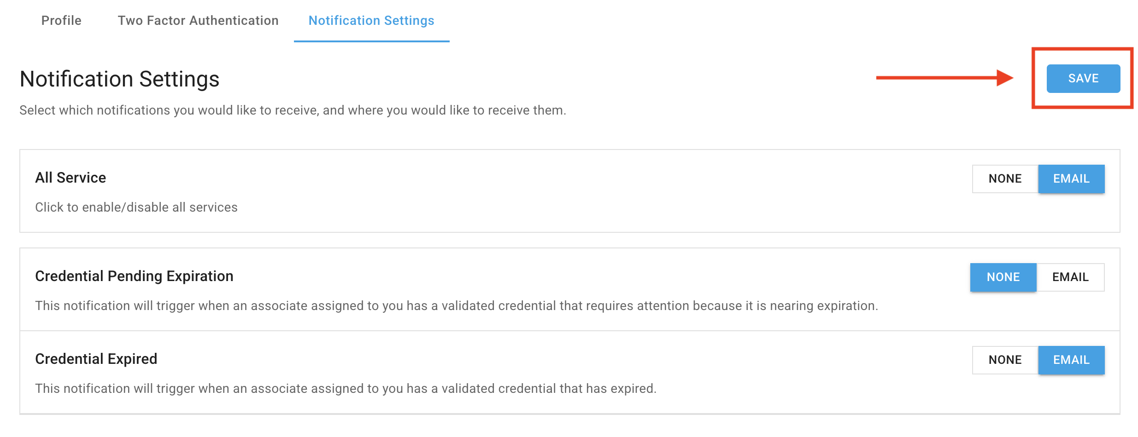
Task: Keep Credential Pending Expiration set to NONE
Action: point(1003,277)
